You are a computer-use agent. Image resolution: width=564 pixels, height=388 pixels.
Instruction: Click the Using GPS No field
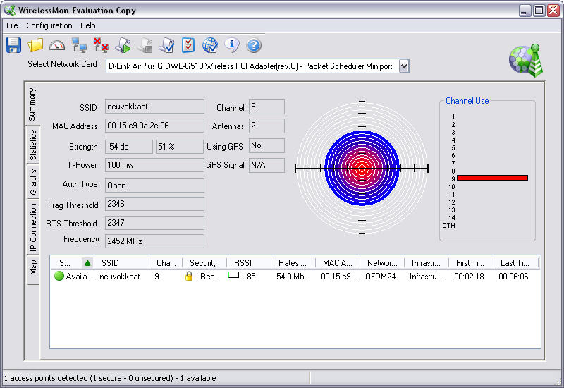click(x=267, y=145)
